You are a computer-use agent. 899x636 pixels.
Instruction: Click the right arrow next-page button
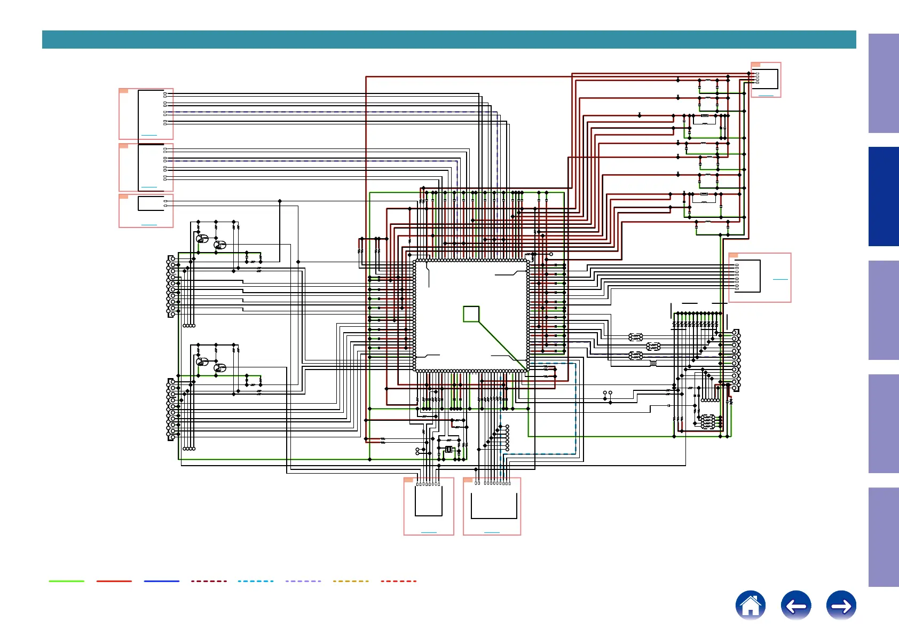point(841,606)
